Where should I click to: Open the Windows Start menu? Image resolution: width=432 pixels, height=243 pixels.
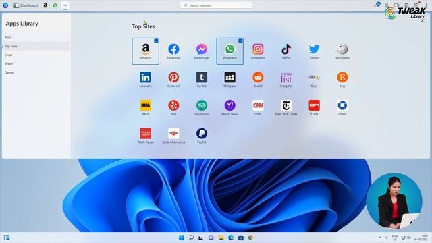point(182,238)
